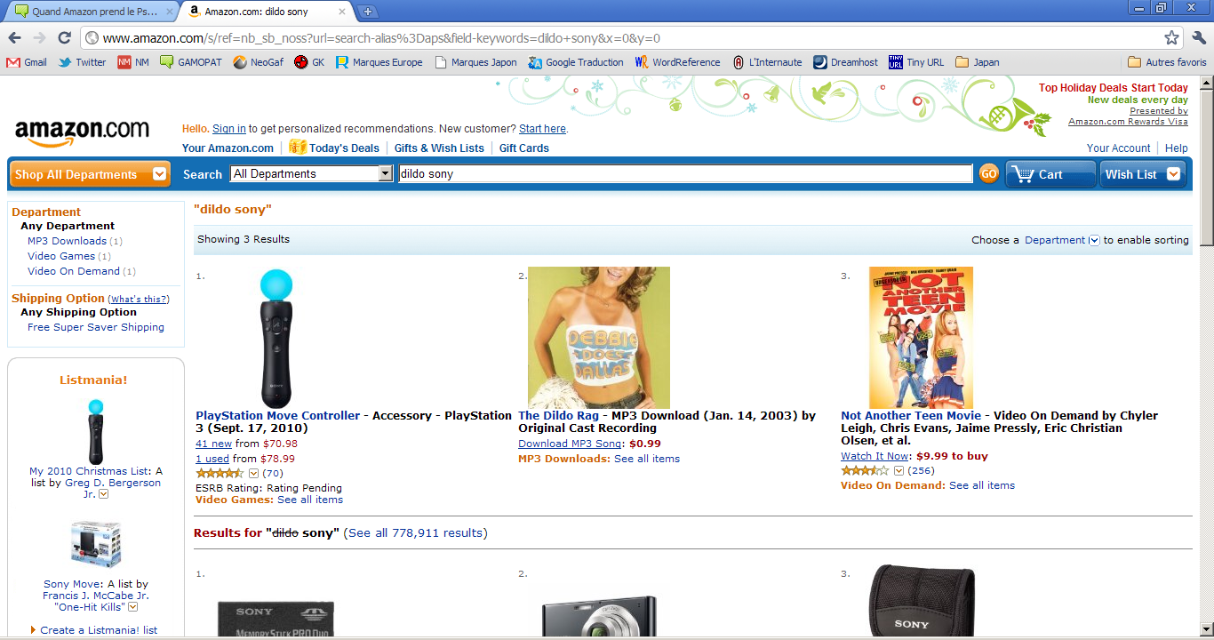Click the amazon.com logo
The image size is (1214, 640).
pos(82,132)
